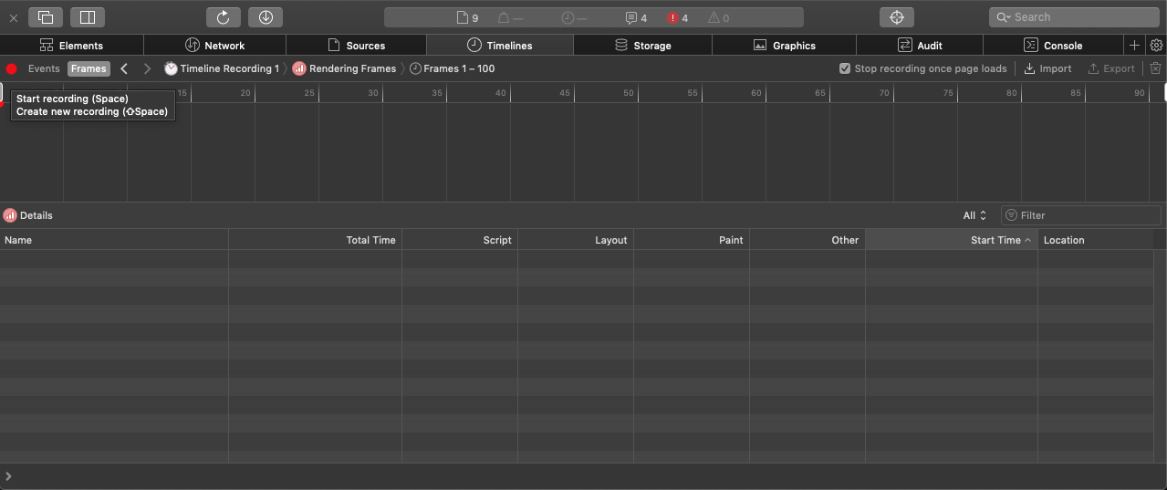Sort by the Layout column
This screenshot has width=1167, height=490.
tap(576, 240)
